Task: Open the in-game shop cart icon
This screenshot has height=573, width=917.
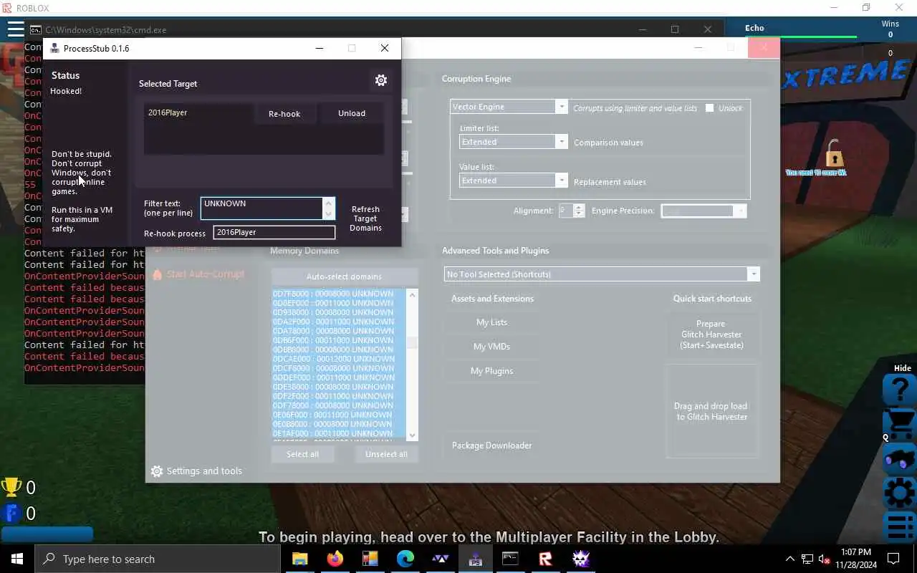Action: (x=900, y=423)
